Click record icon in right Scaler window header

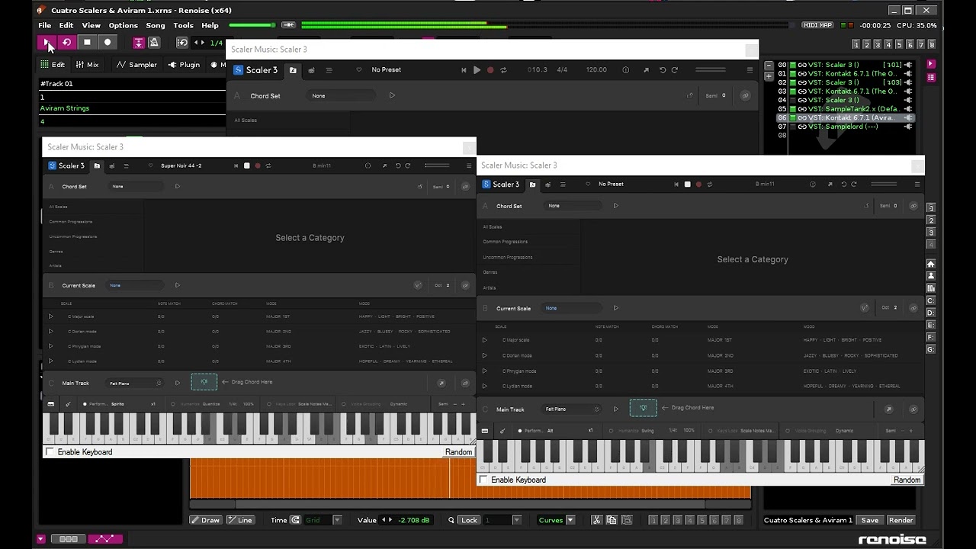[x=698, y=185]
